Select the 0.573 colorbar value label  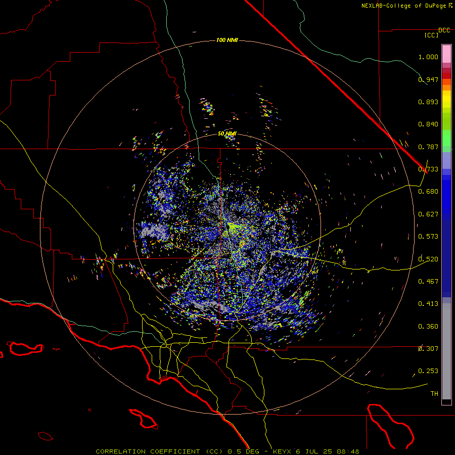point(428,236)
